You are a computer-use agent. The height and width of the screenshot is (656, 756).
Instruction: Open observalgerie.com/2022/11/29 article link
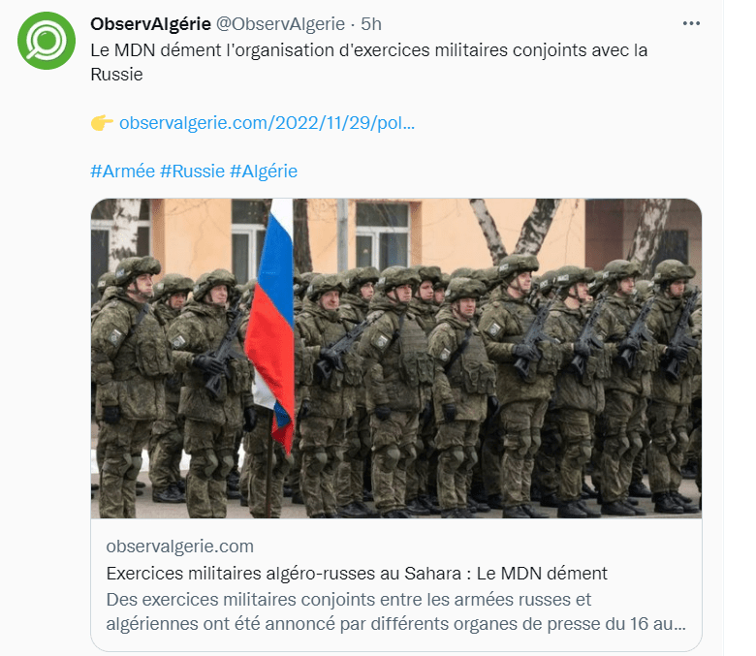[x=268, y=123]
